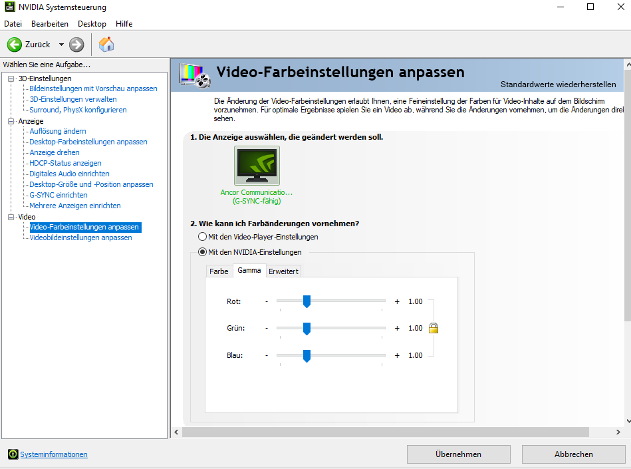Click the green Zurück back arrow icon
The width and height of the screenshot is (631, 469).
pos(15,45)
